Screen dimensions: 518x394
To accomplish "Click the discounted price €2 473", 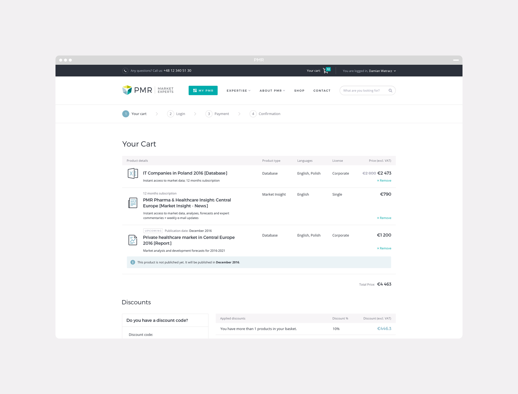I will (384, 173).
